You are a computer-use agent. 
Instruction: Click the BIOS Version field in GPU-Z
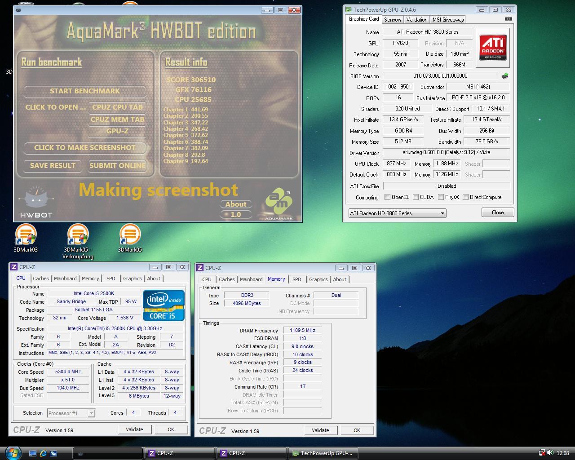[440, 76]
